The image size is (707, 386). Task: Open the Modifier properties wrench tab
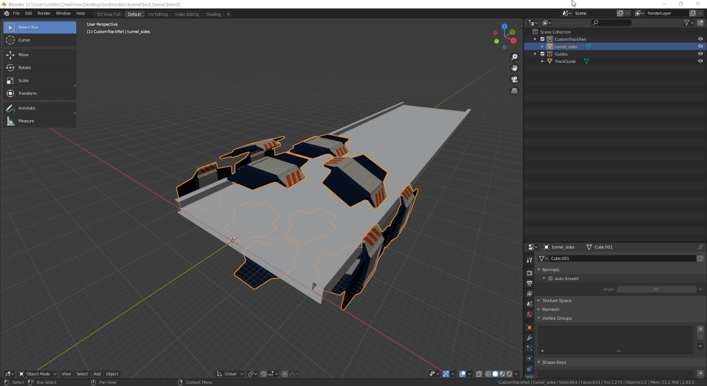529,337
